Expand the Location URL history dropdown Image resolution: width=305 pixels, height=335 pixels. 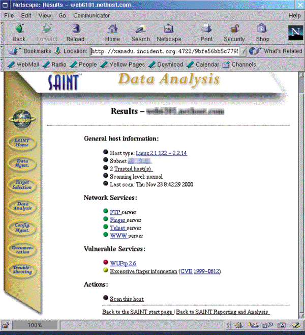click(243, 51)
